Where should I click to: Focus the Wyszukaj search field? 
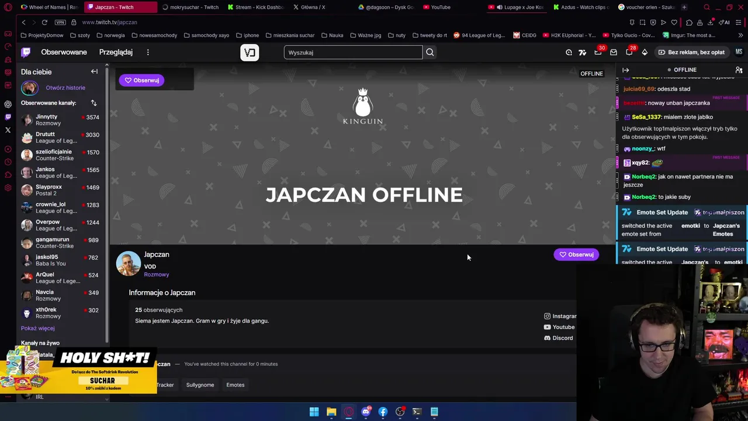pyautogui.click(x=353, y=52)
